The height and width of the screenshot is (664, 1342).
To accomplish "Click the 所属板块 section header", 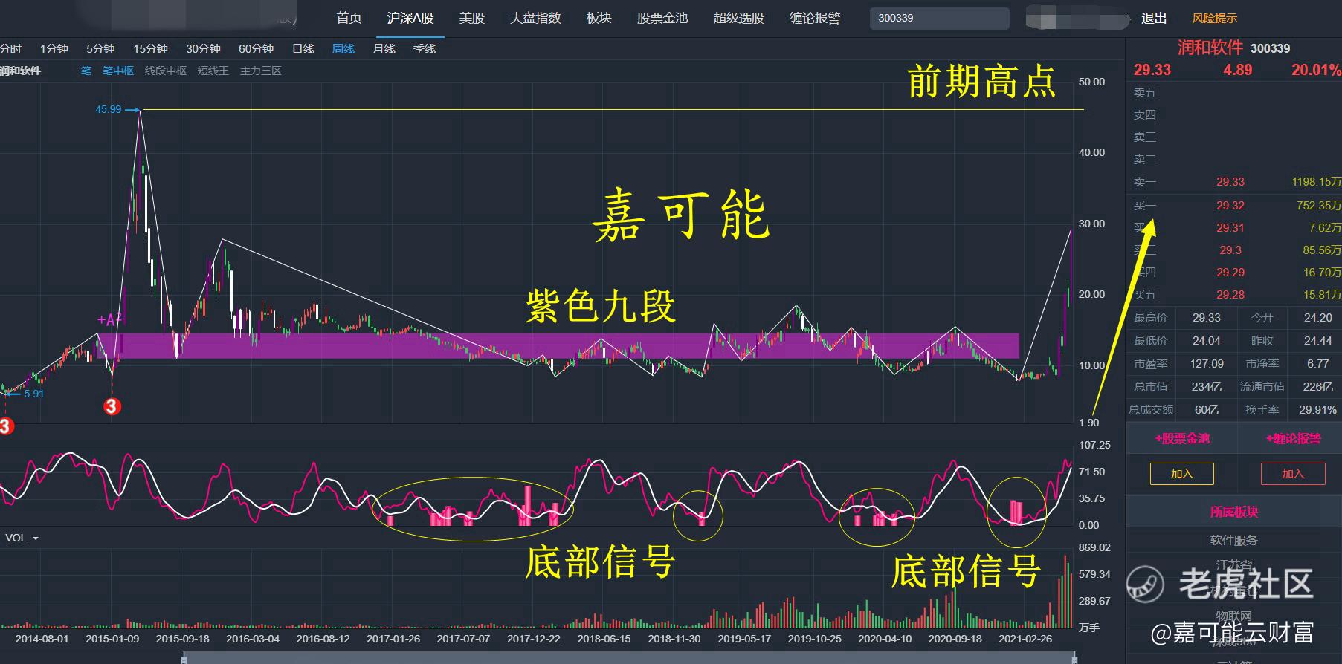I will click(1234, 512).
